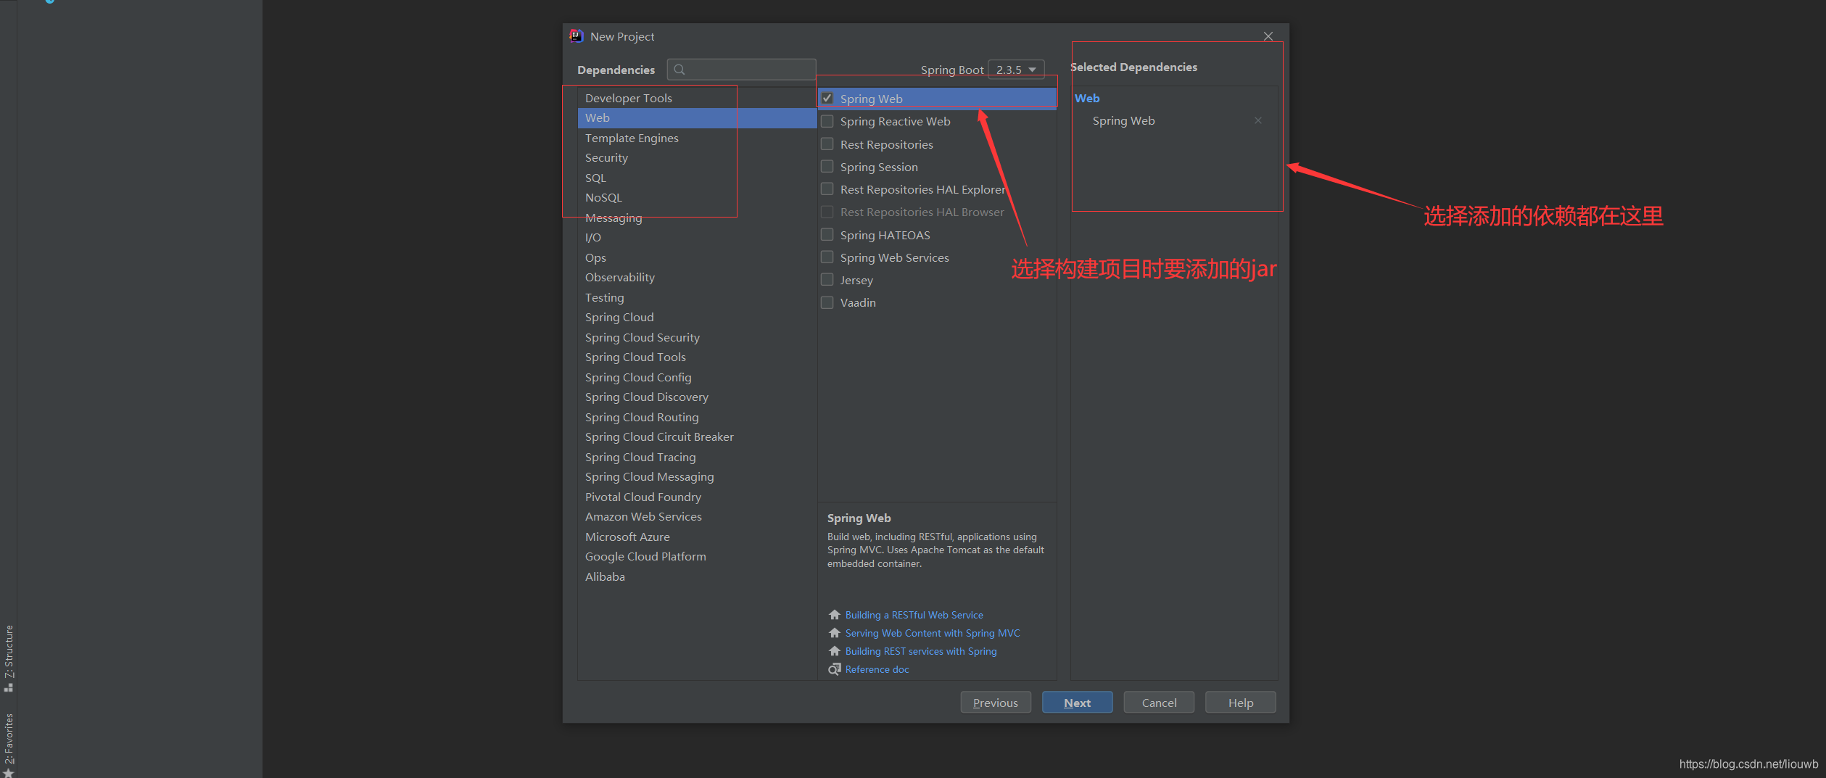This screenshot has width=1826, height=778.
Task: Click the IntelliJ logo in New Project title
Action: [577, 36]
